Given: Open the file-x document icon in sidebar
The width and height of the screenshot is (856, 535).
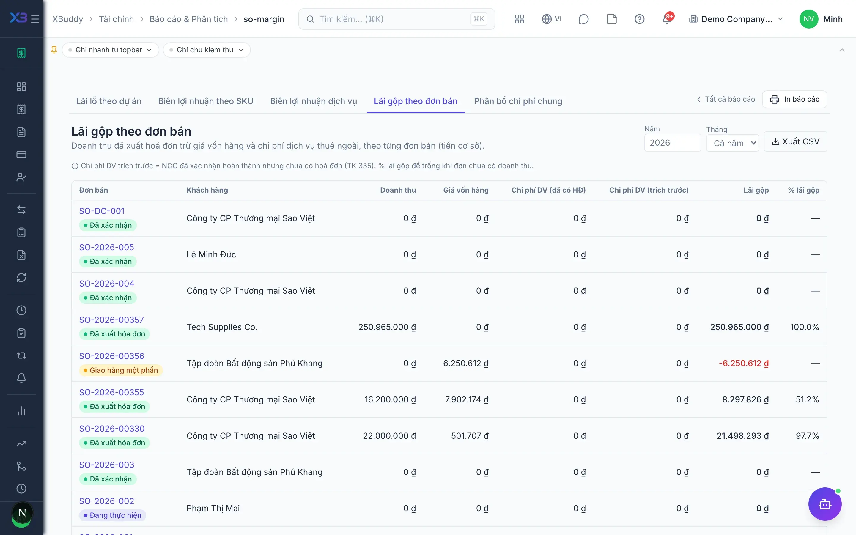Looking at the screenshot, I should (x=21, y=255).
